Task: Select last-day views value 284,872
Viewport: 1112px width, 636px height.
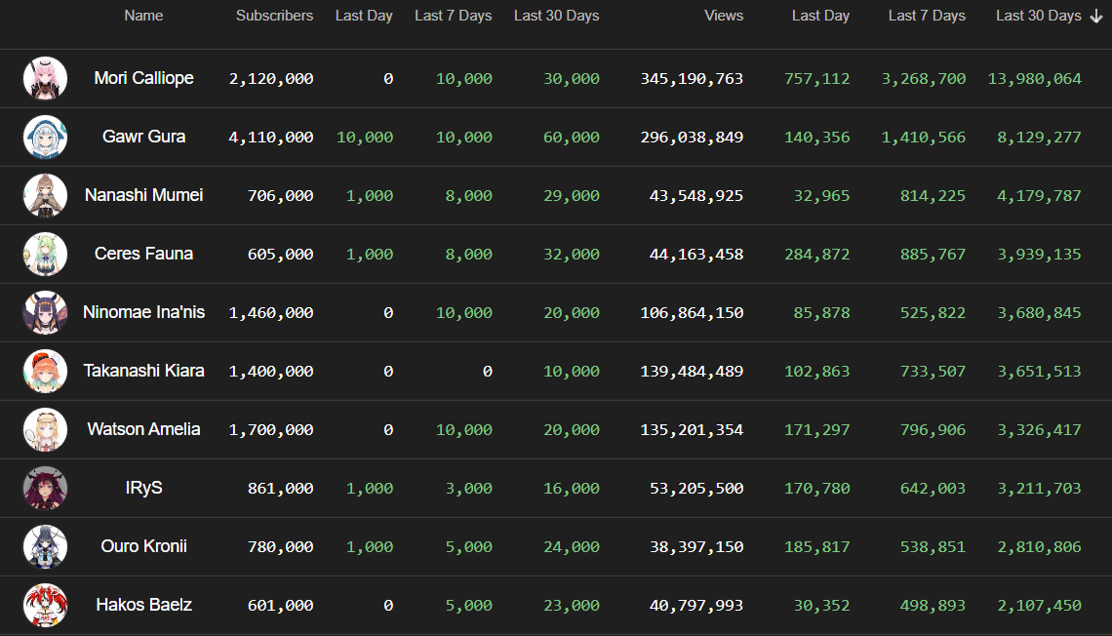Action: point(817,255)
